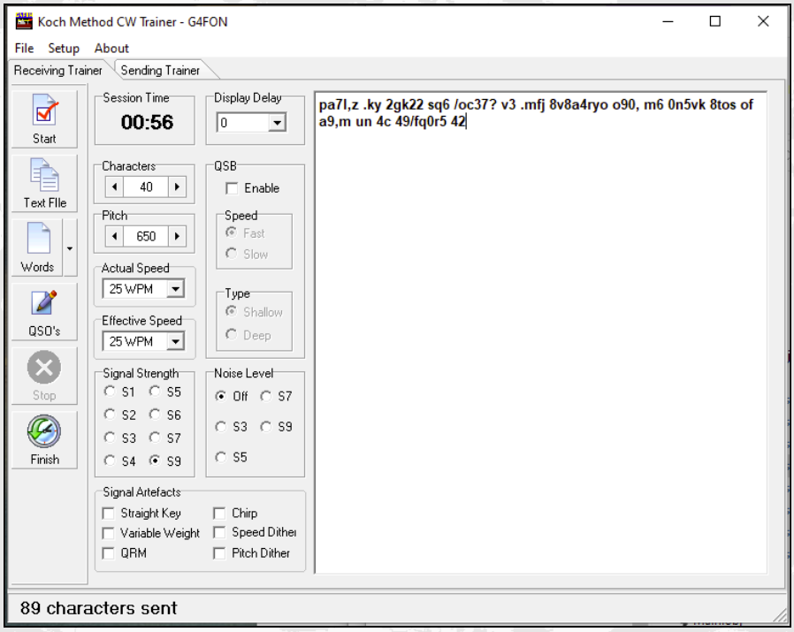Increase the Characters count with right arrow
Screen dimensions: 794x632
[178, 187]
